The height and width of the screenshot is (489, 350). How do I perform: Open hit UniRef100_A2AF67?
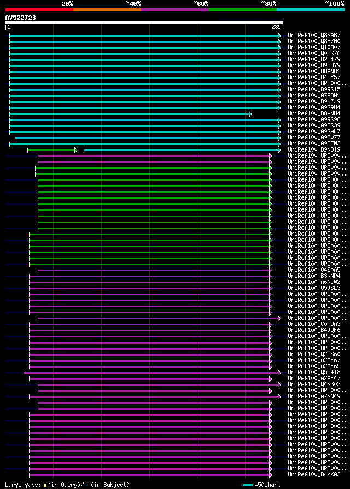(314, 360)
